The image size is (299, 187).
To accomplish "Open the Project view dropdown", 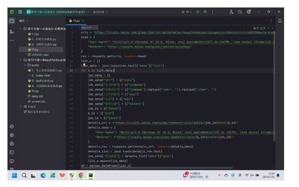I will [24, 21].
